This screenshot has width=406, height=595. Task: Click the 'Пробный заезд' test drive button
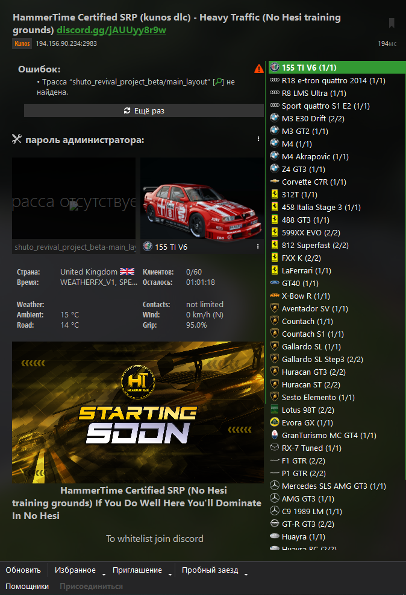pos(210,570)
